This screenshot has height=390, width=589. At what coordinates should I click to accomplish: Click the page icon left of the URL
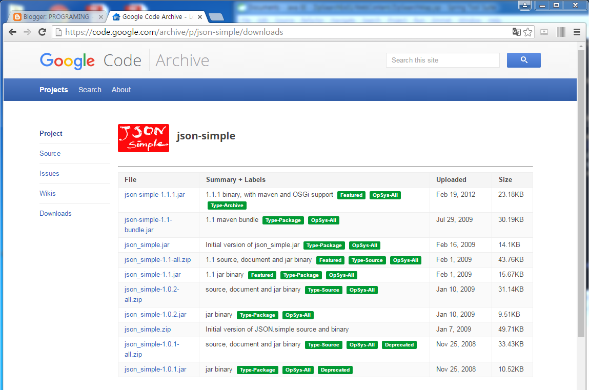[58, 32]
